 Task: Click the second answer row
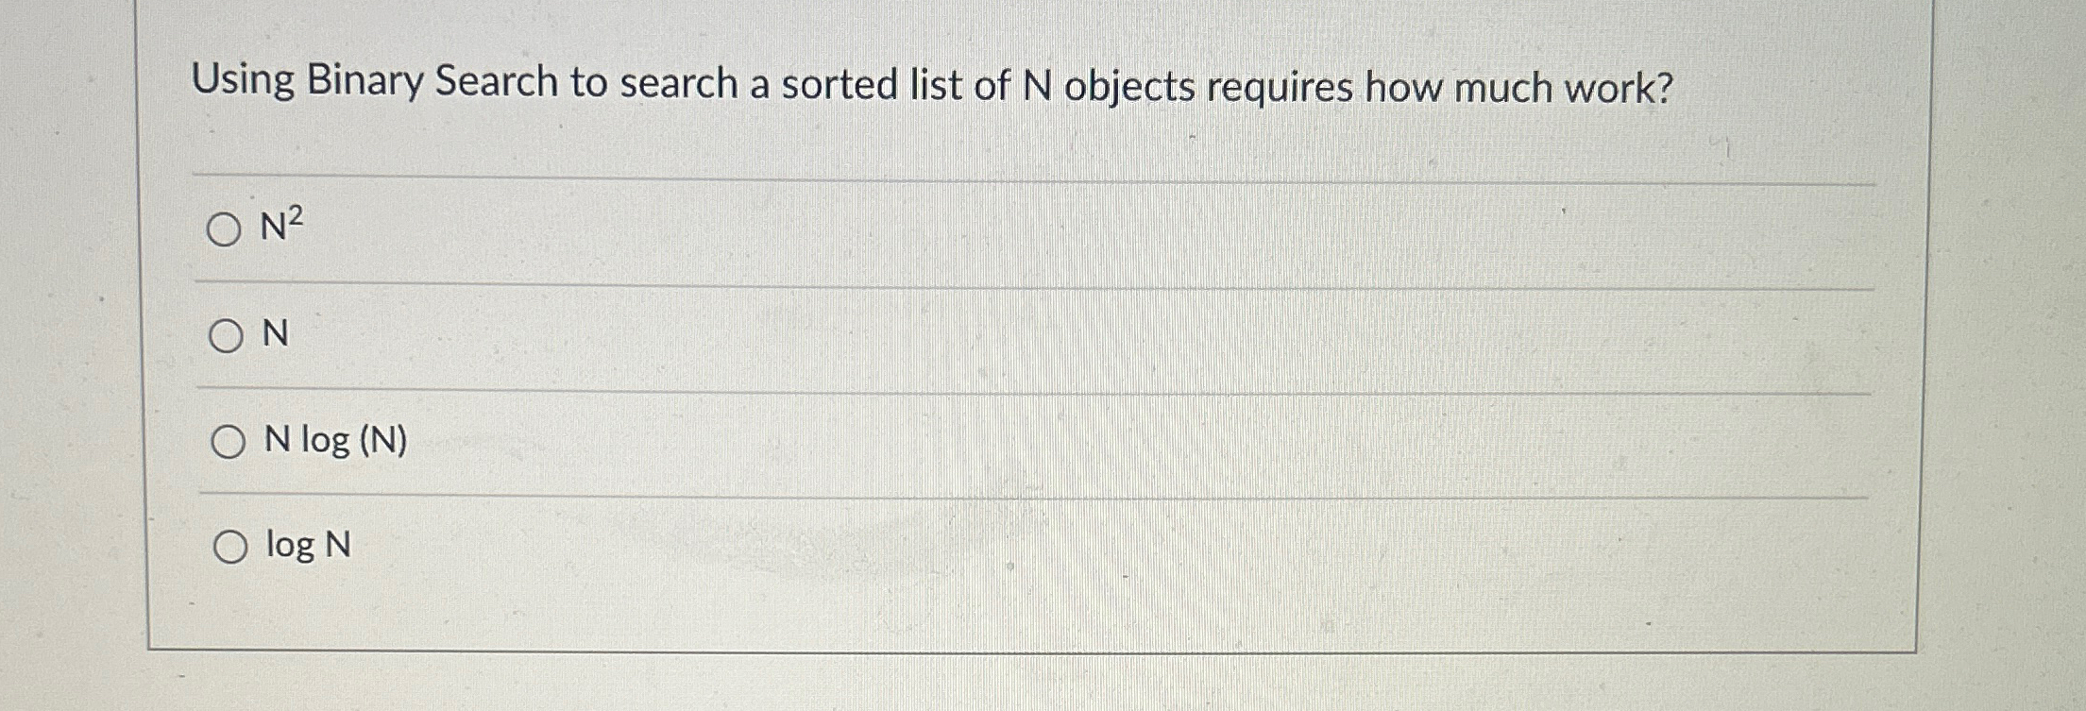click(x=944, y=334)
